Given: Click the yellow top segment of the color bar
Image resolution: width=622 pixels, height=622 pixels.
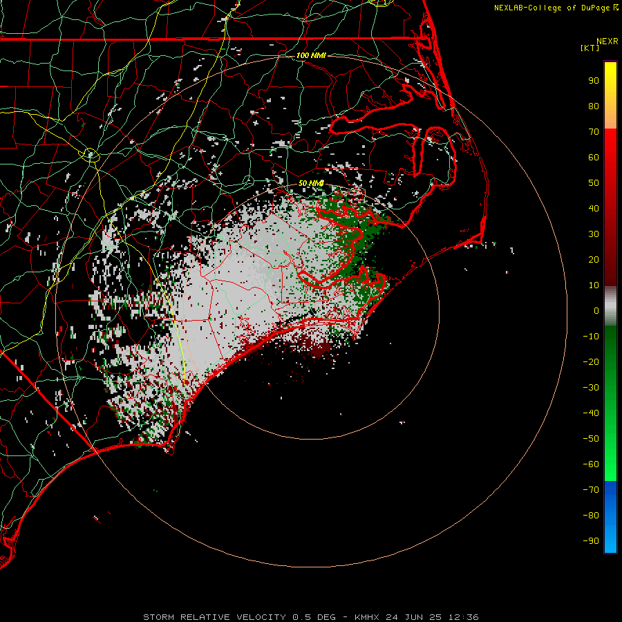Looking at the screenshot, I should (x=610, y=95).
